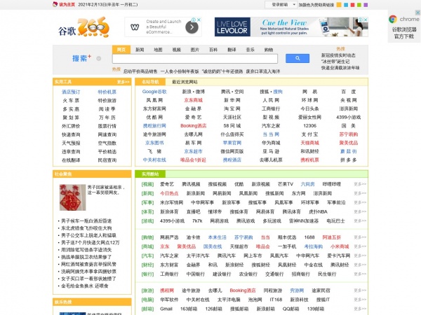Screen dimensions: 421x315
Task: Switch to the 名站导航 tab
Action: pos(150,82)
